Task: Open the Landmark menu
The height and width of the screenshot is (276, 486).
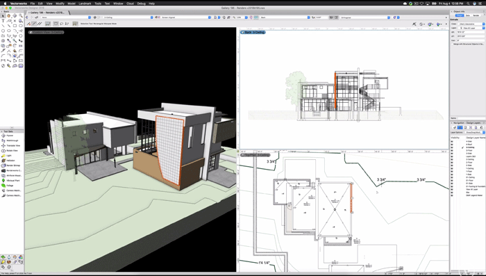Action: point(85,3)
